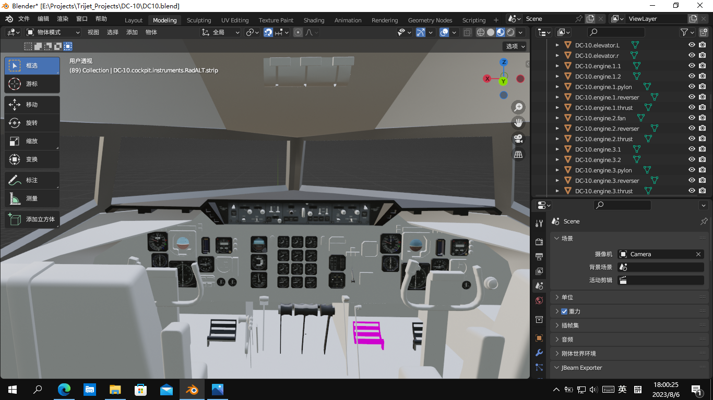Click the viewport zoom magnifier icon

(x=518, y=107)
